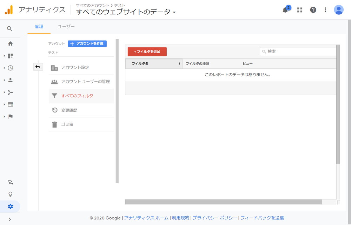Click the すべてのアカウント › テスト breadcrumb
Image resolution: width=351 pixels, height=225 pixels.
click(x=100, y=5)
